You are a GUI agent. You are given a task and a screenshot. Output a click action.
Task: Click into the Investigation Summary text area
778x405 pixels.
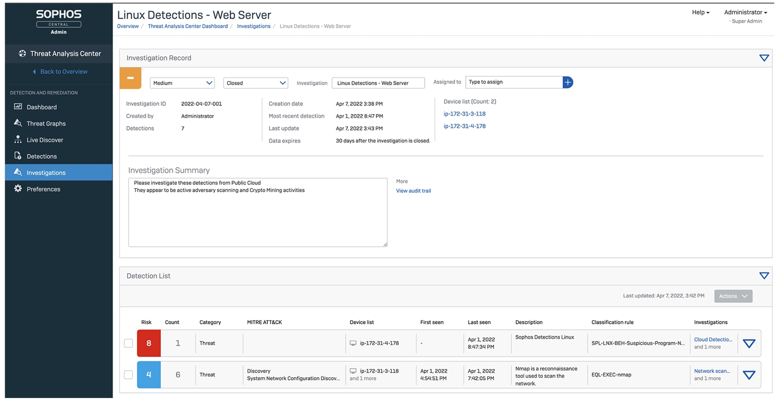[x=258, y=212]
